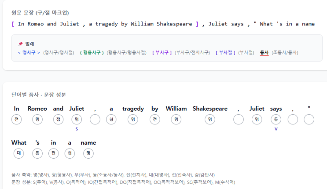Select the 형 circle beneath 'a' before tragedy
Viewport: 327px width, 189px height.
tap(111, 119)
